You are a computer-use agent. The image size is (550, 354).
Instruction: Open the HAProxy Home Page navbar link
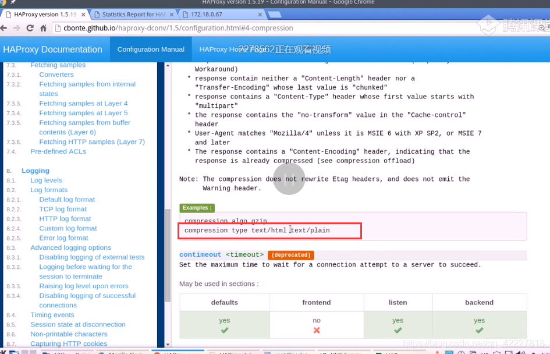click(x=232, y=49)
